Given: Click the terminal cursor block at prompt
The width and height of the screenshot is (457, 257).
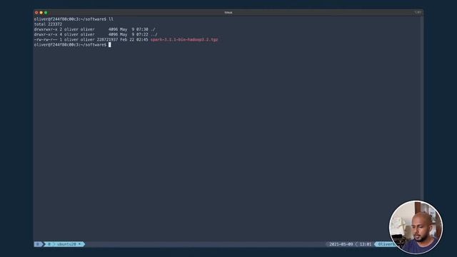Looking at the screenshot, I should (x=110, y=44).
